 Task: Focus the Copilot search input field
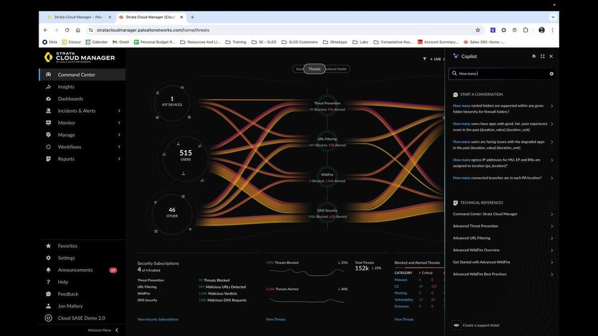[x=502, y=74]
